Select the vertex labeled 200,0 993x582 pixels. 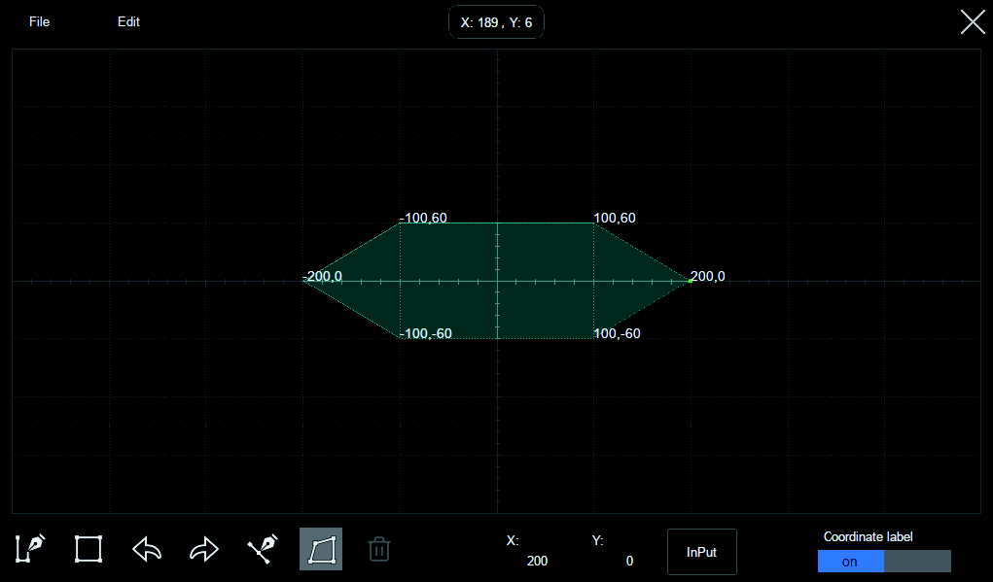[x=691, y=280]
